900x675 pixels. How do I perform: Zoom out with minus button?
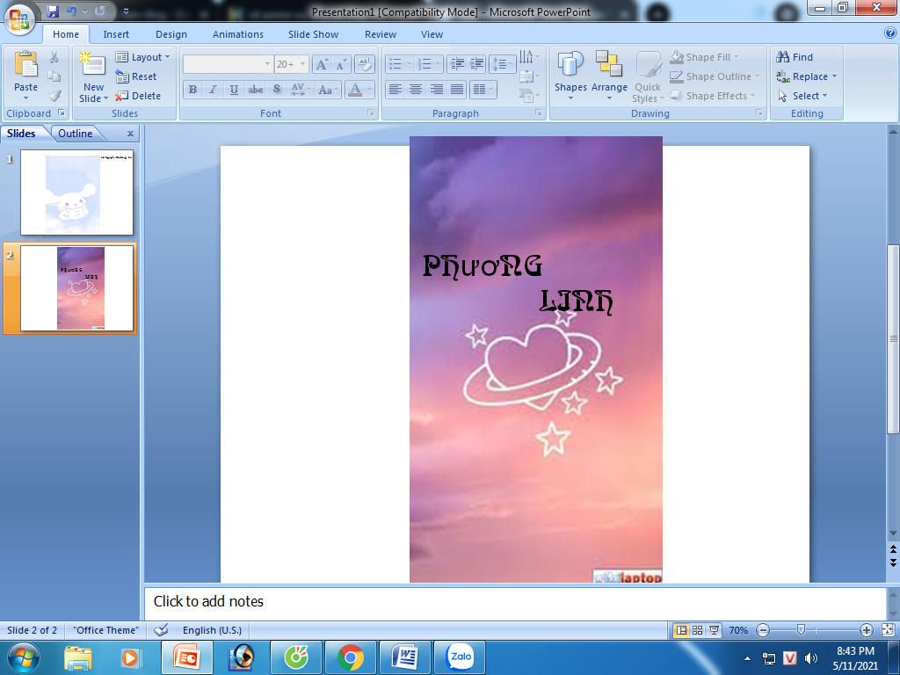point(763,630)
